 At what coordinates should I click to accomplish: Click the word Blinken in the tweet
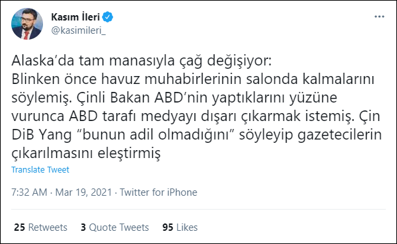[36, 79]
